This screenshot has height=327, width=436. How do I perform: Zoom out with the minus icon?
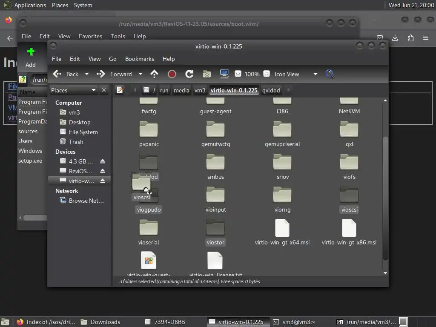point(238,74)
